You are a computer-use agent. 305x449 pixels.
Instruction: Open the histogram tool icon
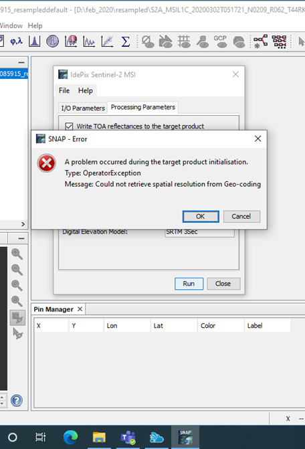[x=34, y=41]
